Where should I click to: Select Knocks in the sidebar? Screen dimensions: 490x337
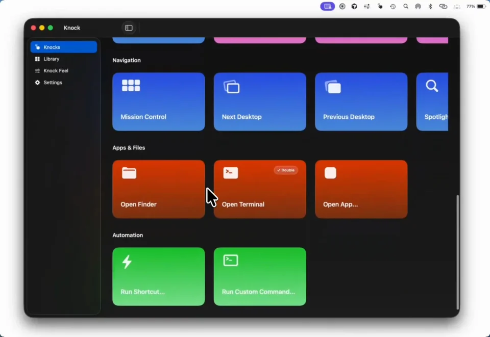click(x=64, y=47)
